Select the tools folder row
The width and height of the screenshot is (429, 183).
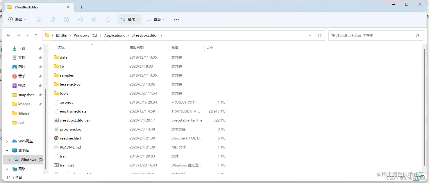140,93
